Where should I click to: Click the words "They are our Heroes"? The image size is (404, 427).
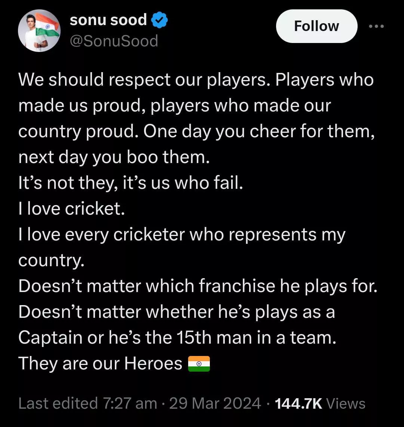coord(100,363)
